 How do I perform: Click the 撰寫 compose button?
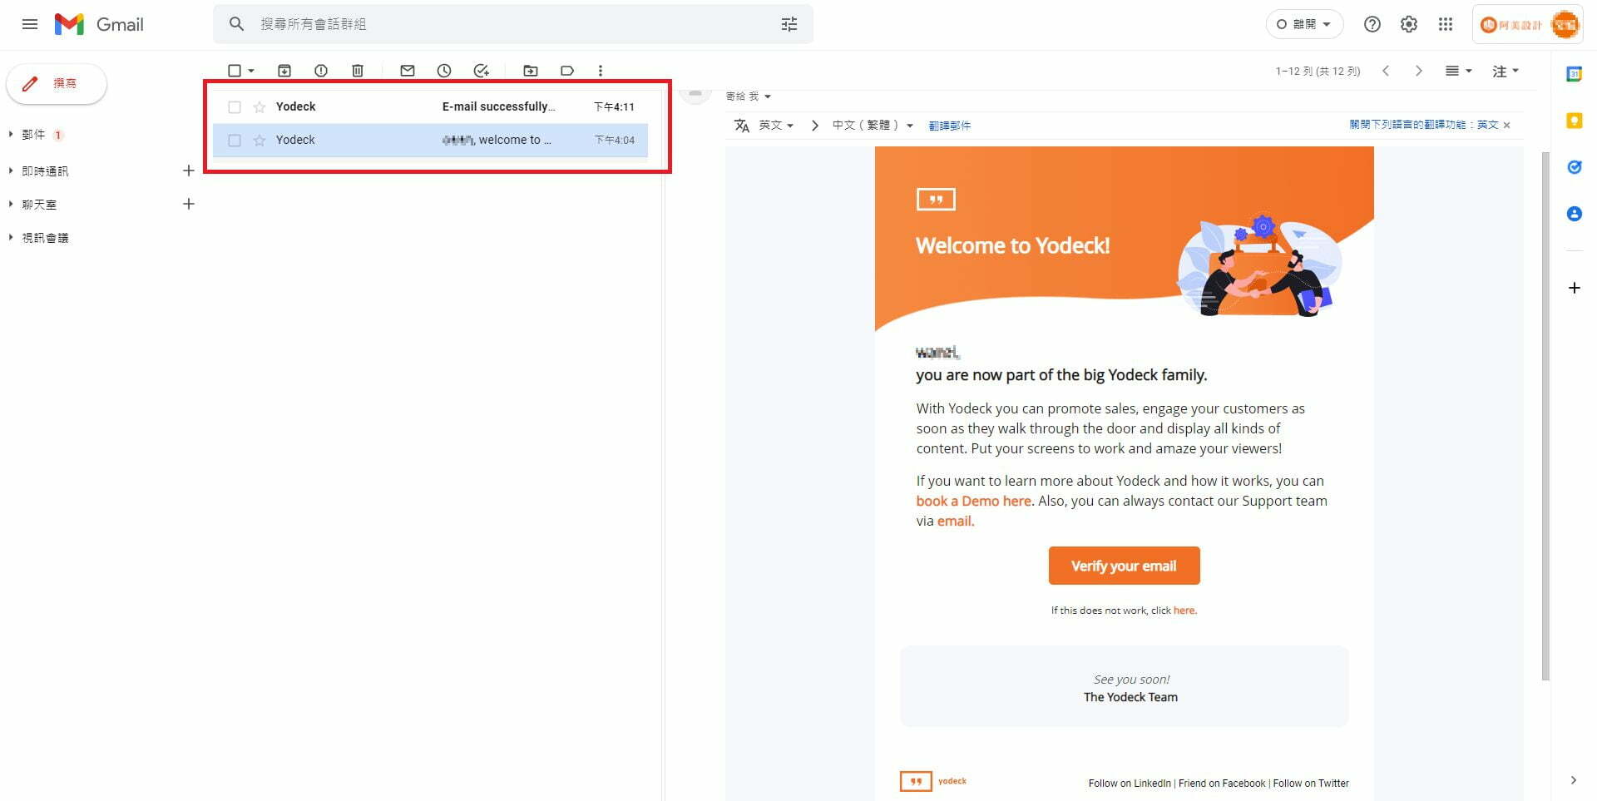(x=57, y=83)
